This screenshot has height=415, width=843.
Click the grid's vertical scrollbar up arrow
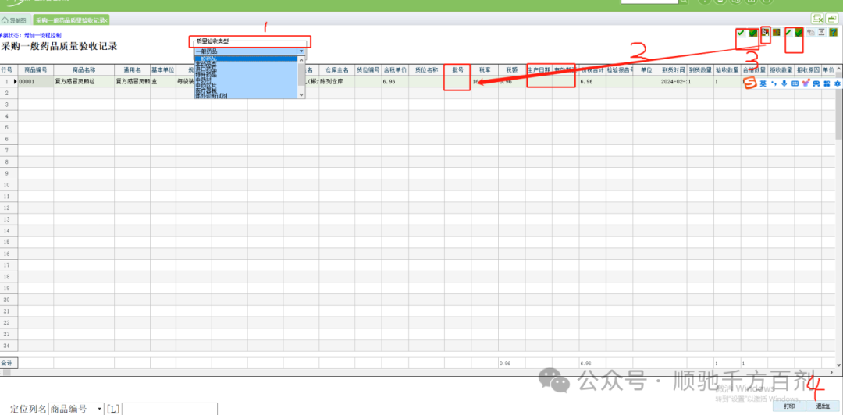(839, 69)
